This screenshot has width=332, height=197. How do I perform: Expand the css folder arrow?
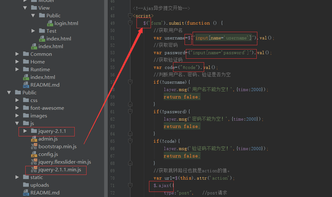point(17,100)
